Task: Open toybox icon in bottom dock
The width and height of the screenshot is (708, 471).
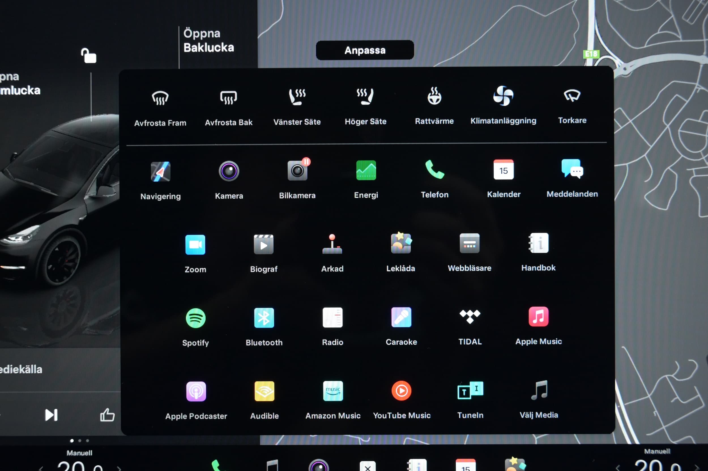Action: [x=515, y=464]
